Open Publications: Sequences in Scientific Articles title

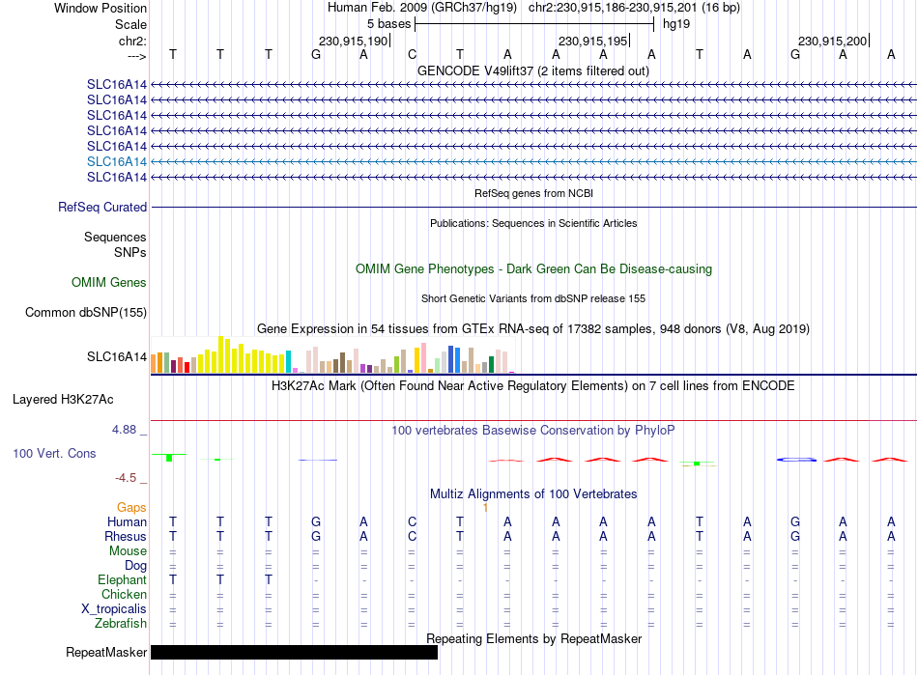[533, 223]
